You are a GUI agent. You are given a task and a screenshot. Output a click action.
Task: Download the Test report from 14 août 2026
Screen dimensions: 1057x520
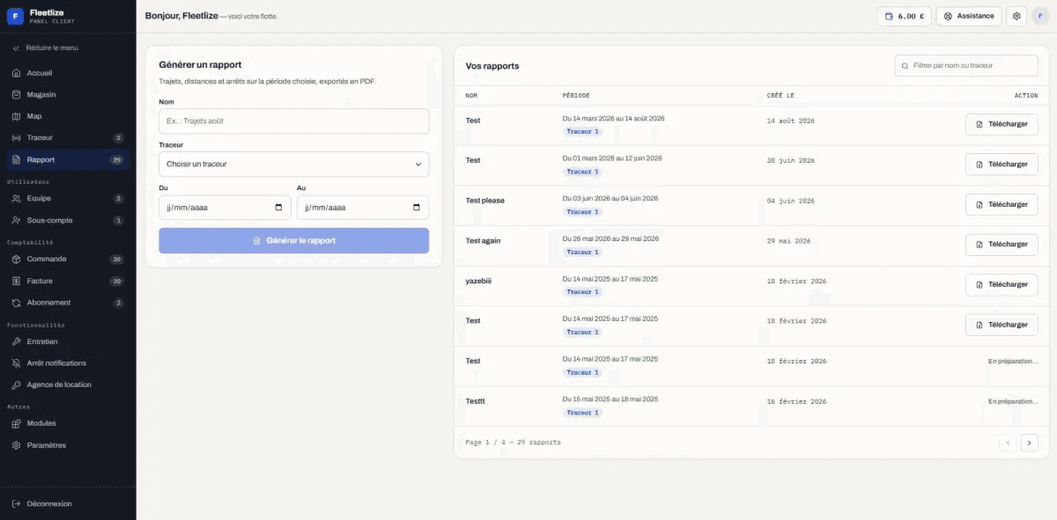[x=1002, y=124]
